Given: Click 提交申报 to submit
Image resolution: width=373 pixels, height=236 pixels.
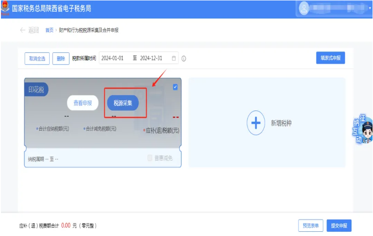Looking at the screenshot, I should point(339,226).
